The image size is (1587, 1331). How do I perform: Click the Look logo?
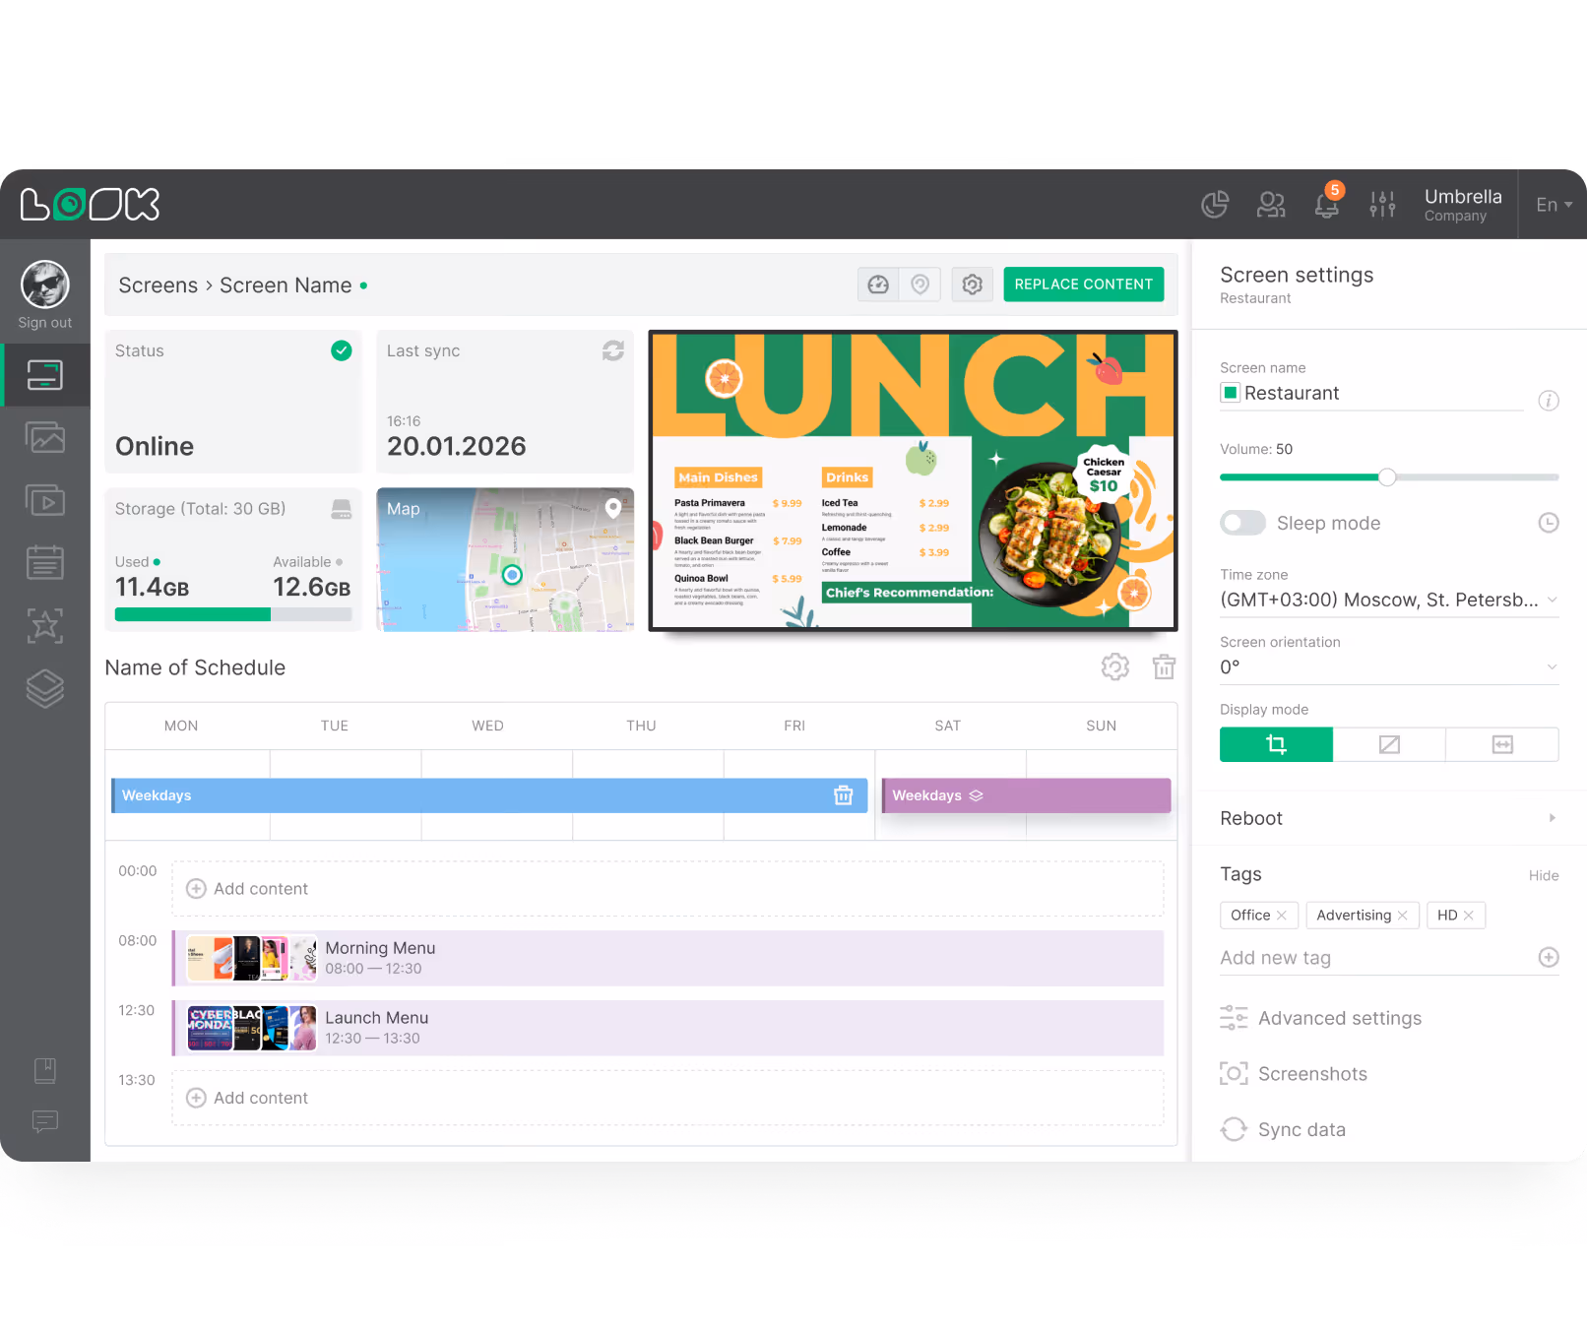tap(90, 204)
